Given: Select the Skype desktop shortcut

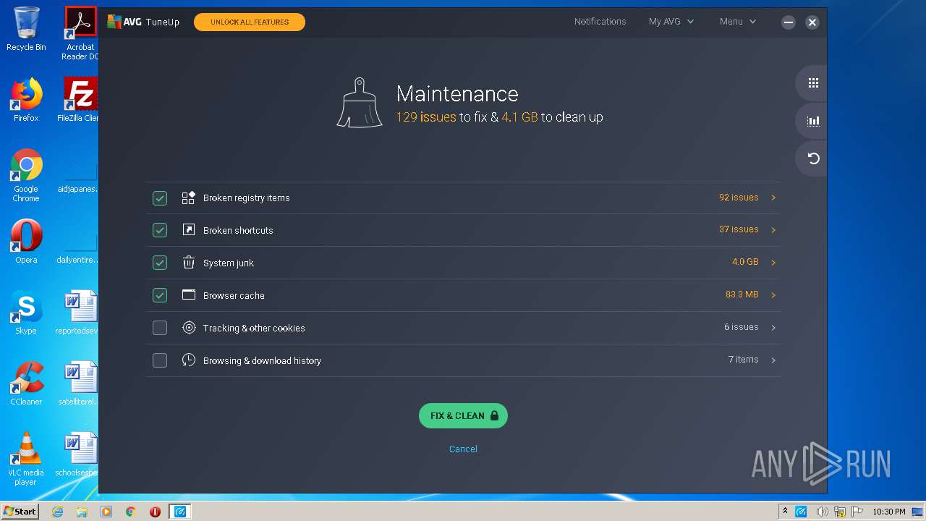Looking at the screenshot, I should (26, 313).
